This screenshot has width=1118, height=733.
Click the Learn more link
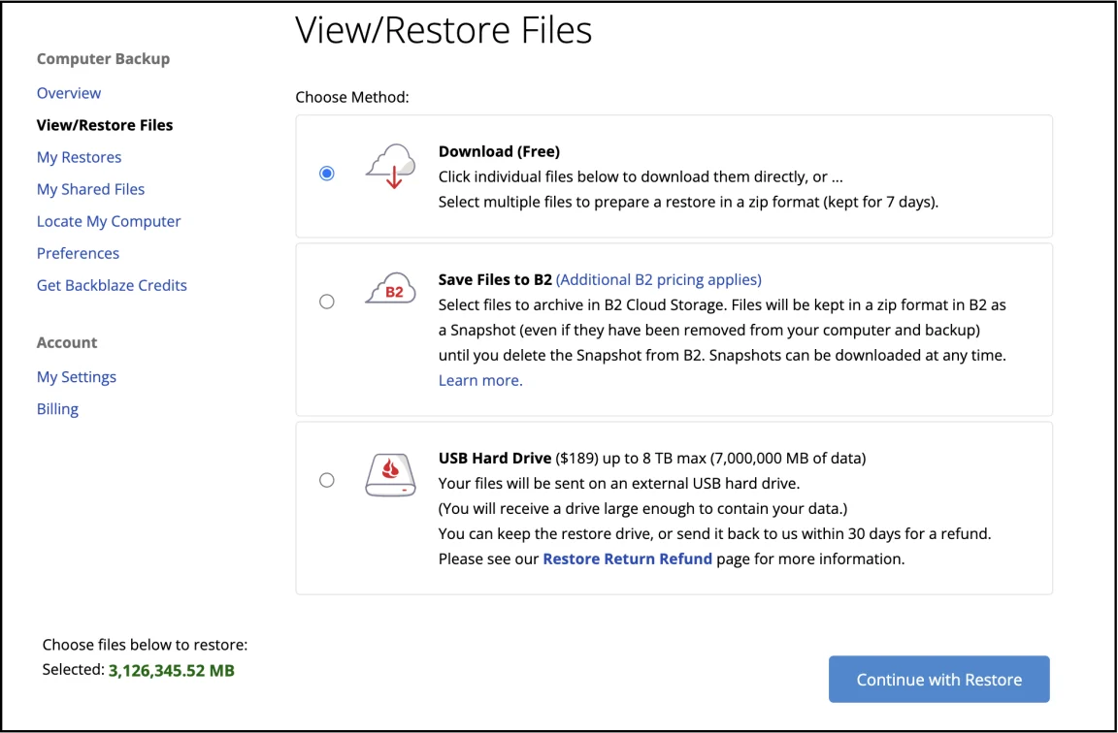[x=480, y=380]
